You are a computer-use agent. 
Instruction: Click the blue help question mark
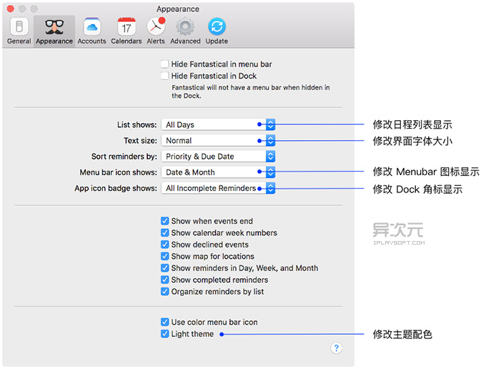coord(337,348)
